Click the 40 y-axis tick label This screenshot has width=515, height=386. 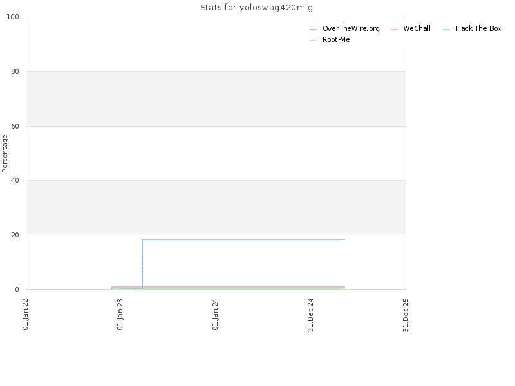pos(15,181)
